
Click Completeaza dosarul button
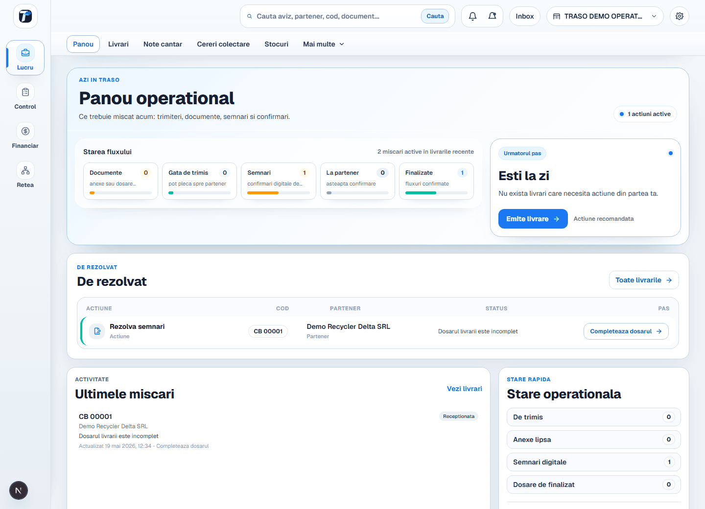[626, 331]
